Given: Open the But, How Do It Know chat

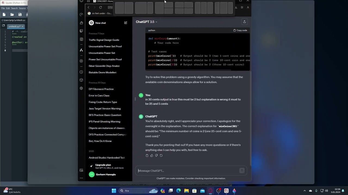Looking at the screenshot, I should (x=100, y=141).
